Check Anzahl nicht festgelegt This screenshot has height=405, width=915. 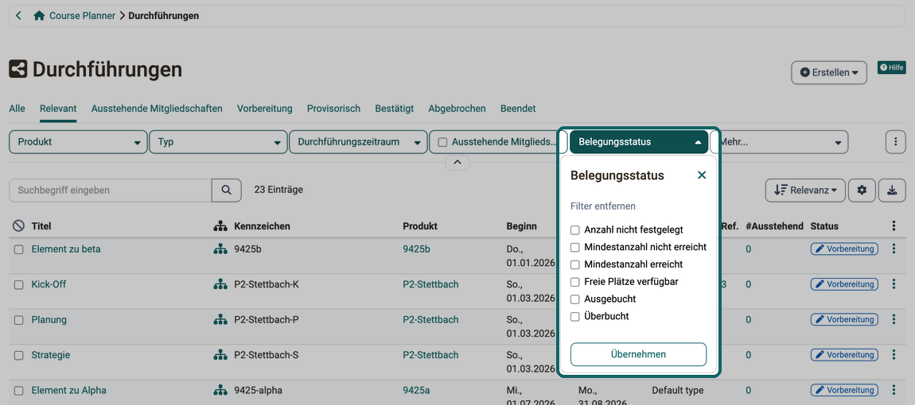click(x=574, y=229)
